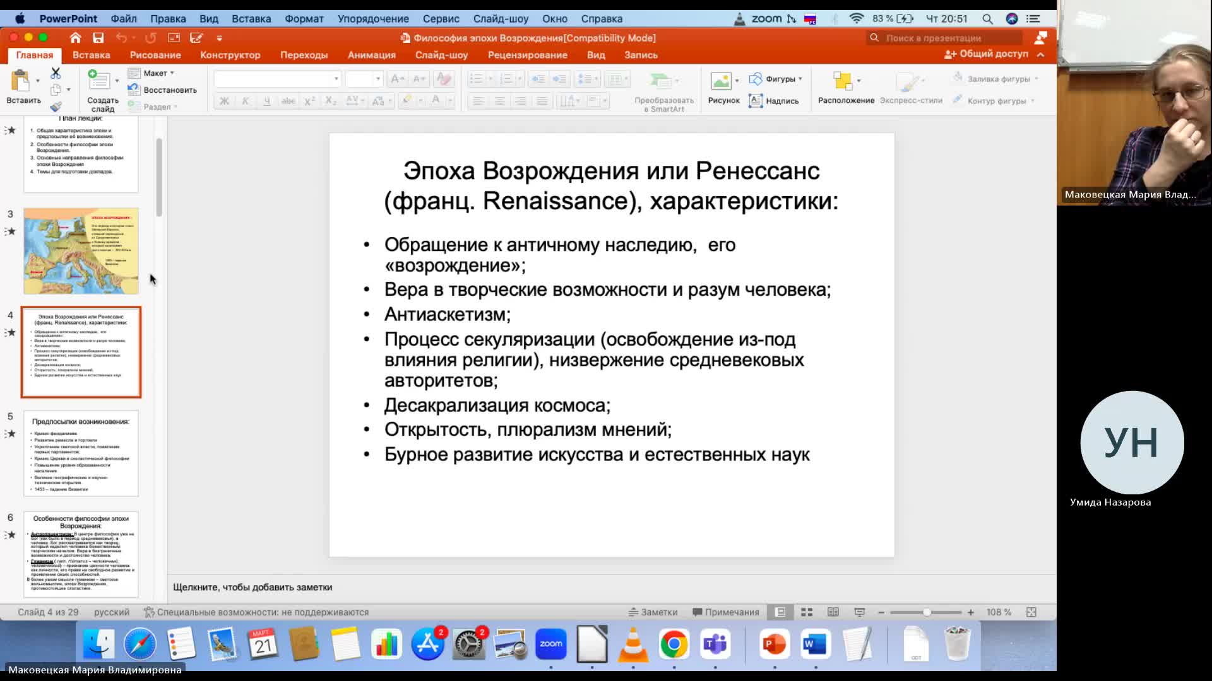The image size is (1212, 681).
Task: Select slide 5 Предпосылки возникновения thumbnail
Action: point(81,453)
